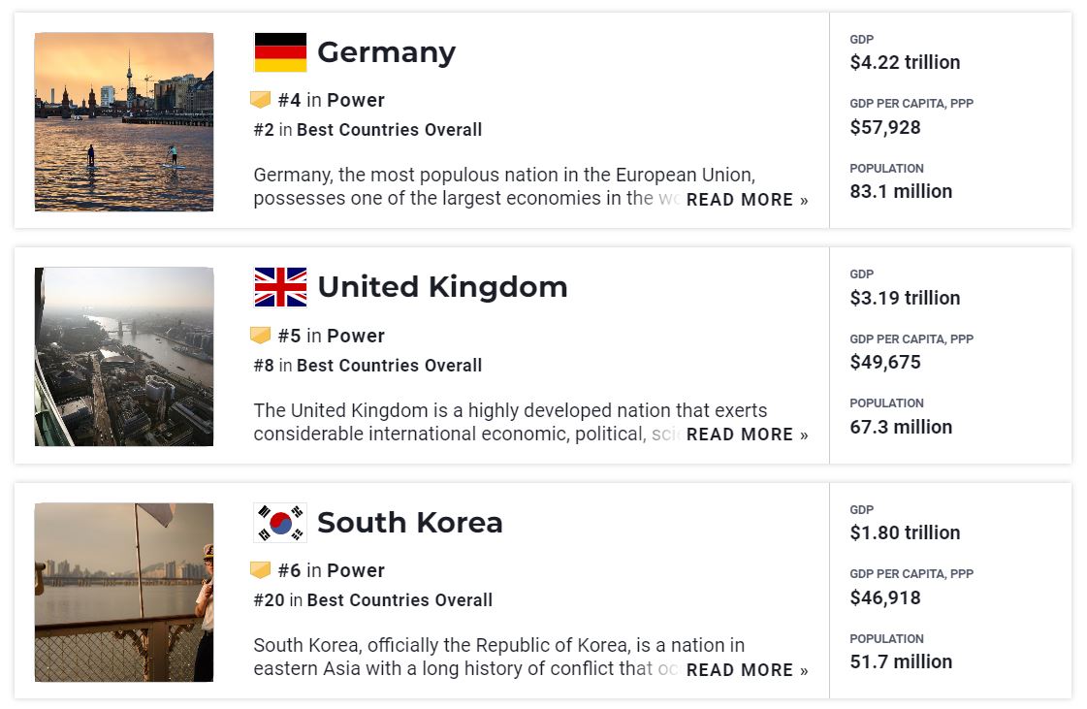
Task: Click the Germany flag icon
Action: click(x=280, y=52)
